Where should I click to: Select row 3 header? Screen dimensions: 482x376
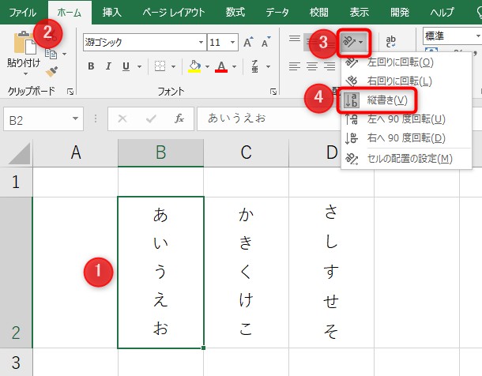pyautogui.click(x=16, y=363)
